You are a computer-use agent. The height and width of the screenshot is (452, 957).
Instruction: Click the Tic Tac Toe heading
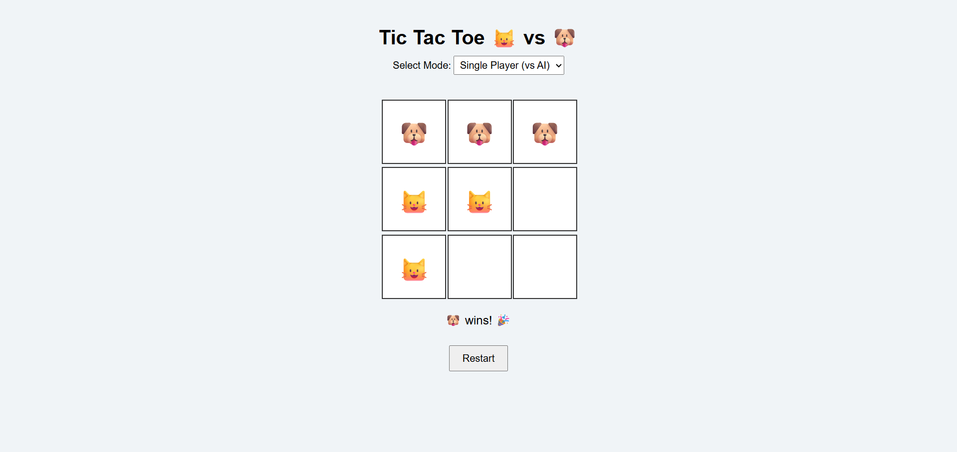click(432, 37)
